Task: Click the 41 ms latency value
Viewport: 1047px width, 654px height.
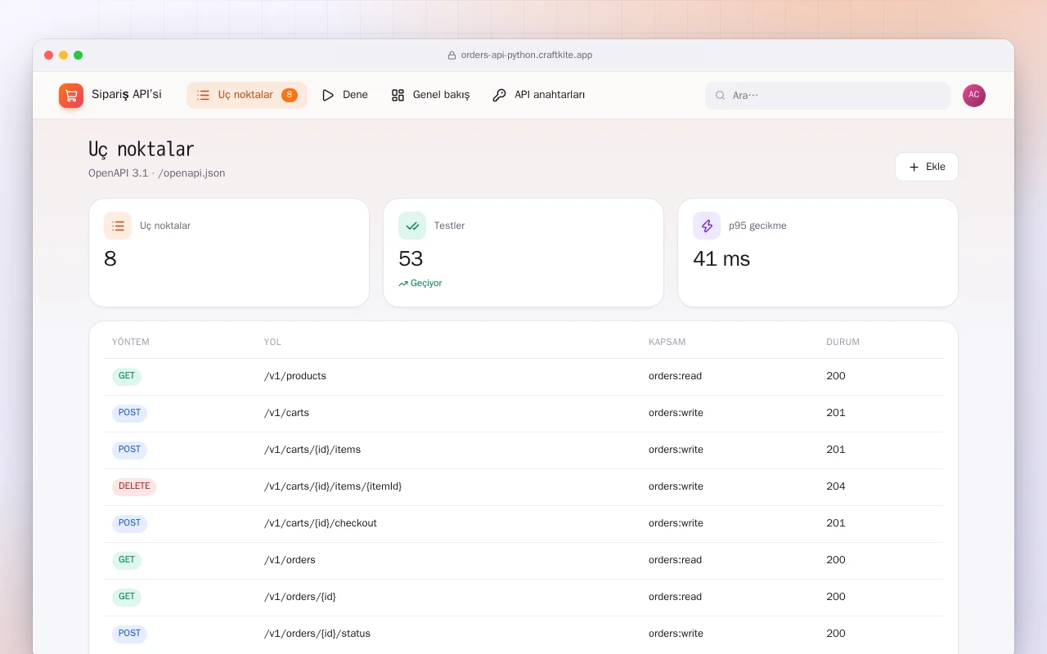Action: [x=721, y=259]
